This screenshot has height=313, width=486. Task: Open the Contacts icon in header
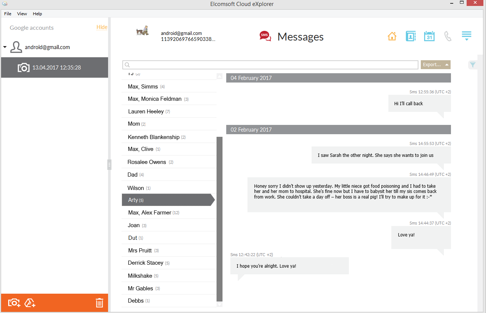point(410,36)
